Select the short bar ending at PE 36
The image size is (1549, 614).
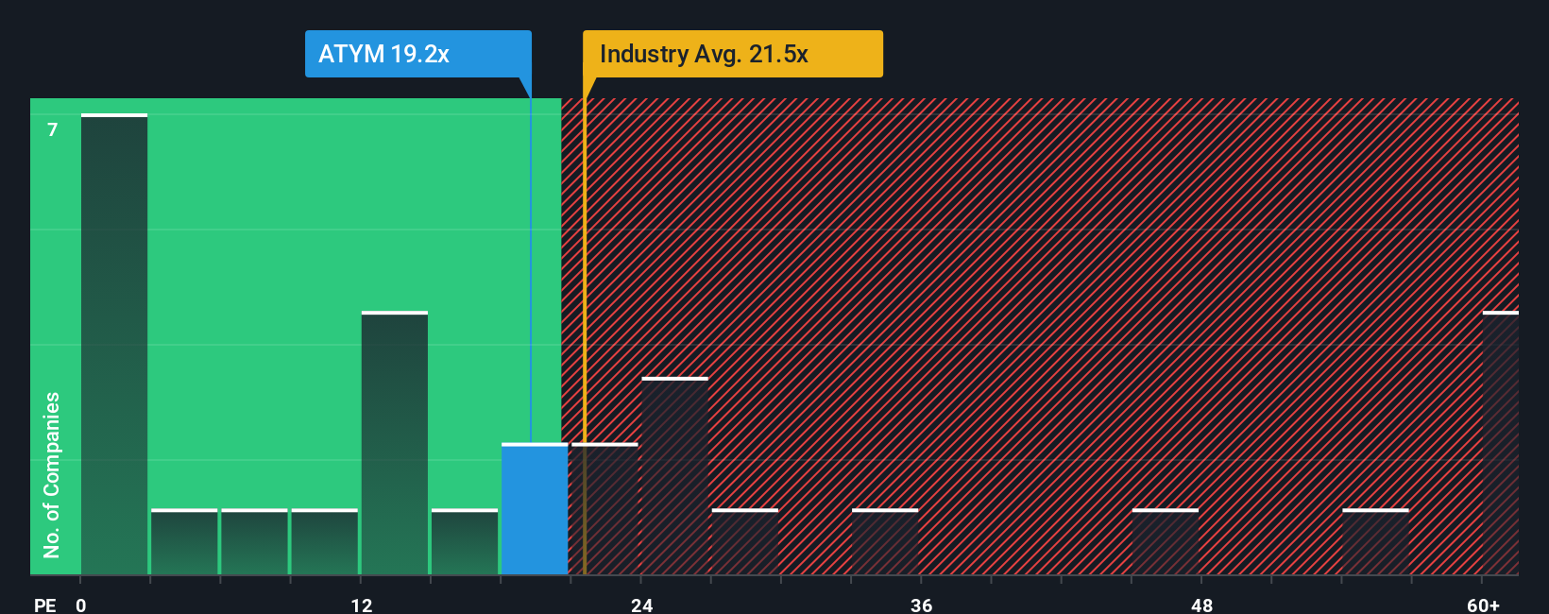coord(885,541)
